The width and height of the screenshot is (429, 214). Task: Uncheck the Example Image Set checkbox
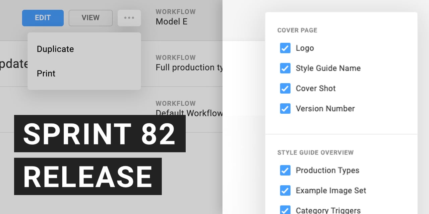(x=285, y=190)
